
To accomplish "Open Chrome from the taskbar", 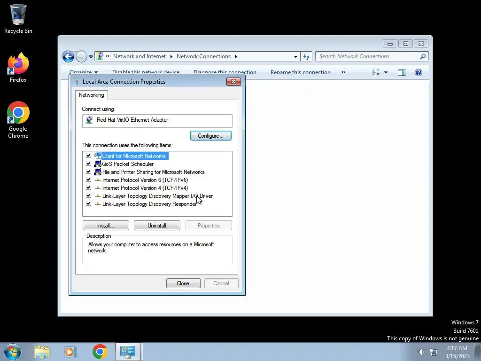I will (x=100, y=352).
